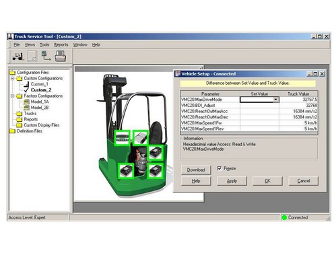336x255 pixels.
Task: Select the upper-left highlighted controller on truck
Action: [x=122, y=137]
